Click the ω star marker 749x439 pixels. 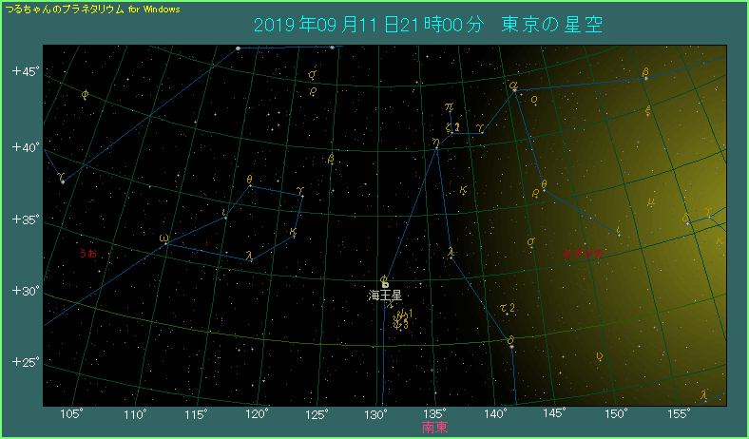pos(164,239)
